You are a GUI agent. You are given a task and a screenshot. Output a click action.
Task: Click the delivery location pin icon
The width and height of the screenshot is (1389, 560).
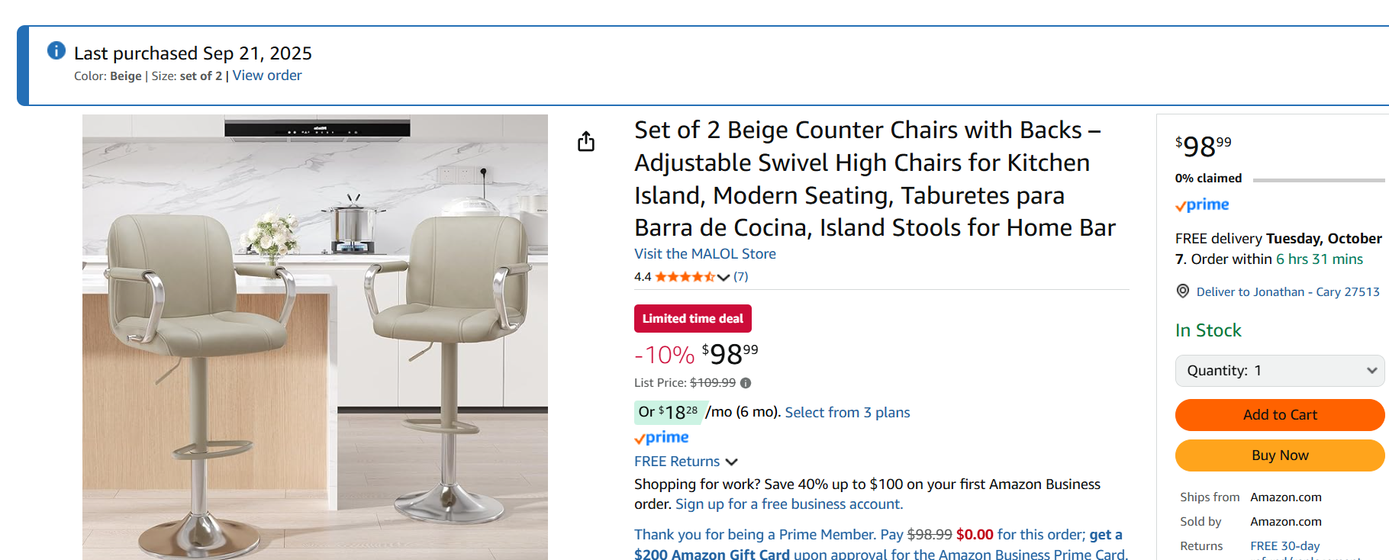pos(1183,291)
